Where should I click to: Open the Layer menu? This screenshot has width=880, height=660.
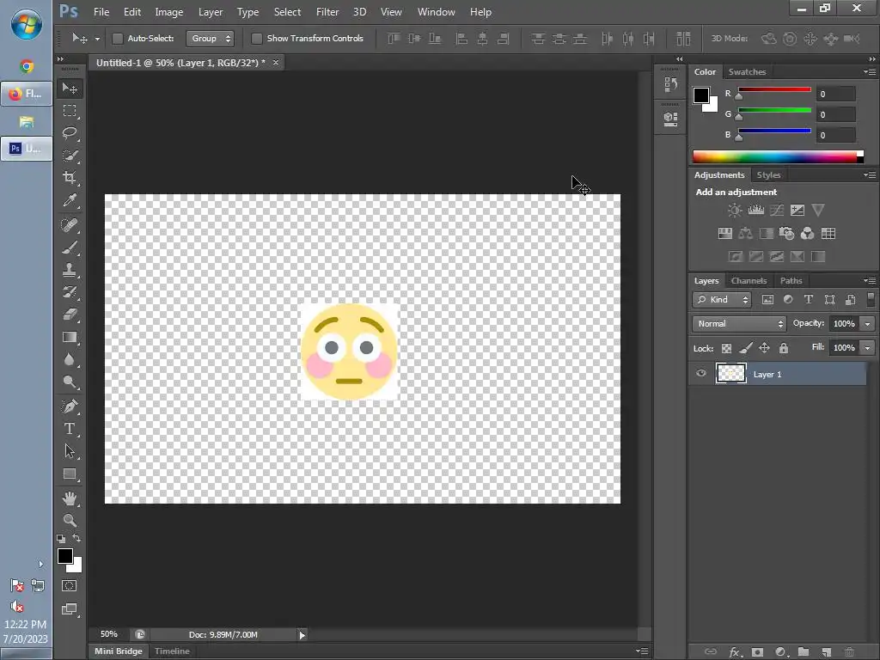click(x=211, y=12)
